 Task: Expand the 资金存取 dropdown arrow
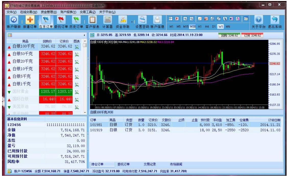[x=132, y=22]
